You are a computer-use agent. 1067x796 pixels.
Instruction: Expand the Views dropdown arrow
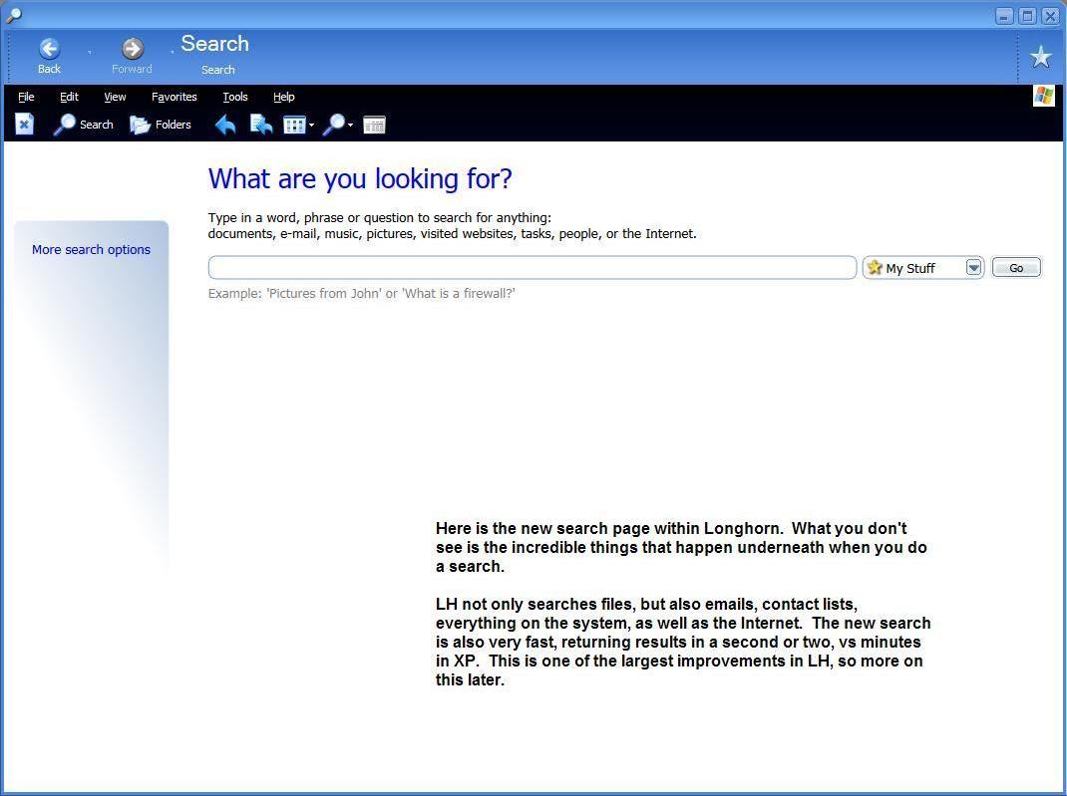point(312,126)
